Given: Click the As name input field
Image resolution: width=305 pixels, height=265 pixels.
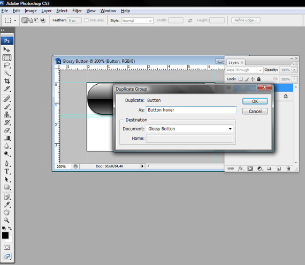Looking at the screenshot, I should click(x=191, y=110).
